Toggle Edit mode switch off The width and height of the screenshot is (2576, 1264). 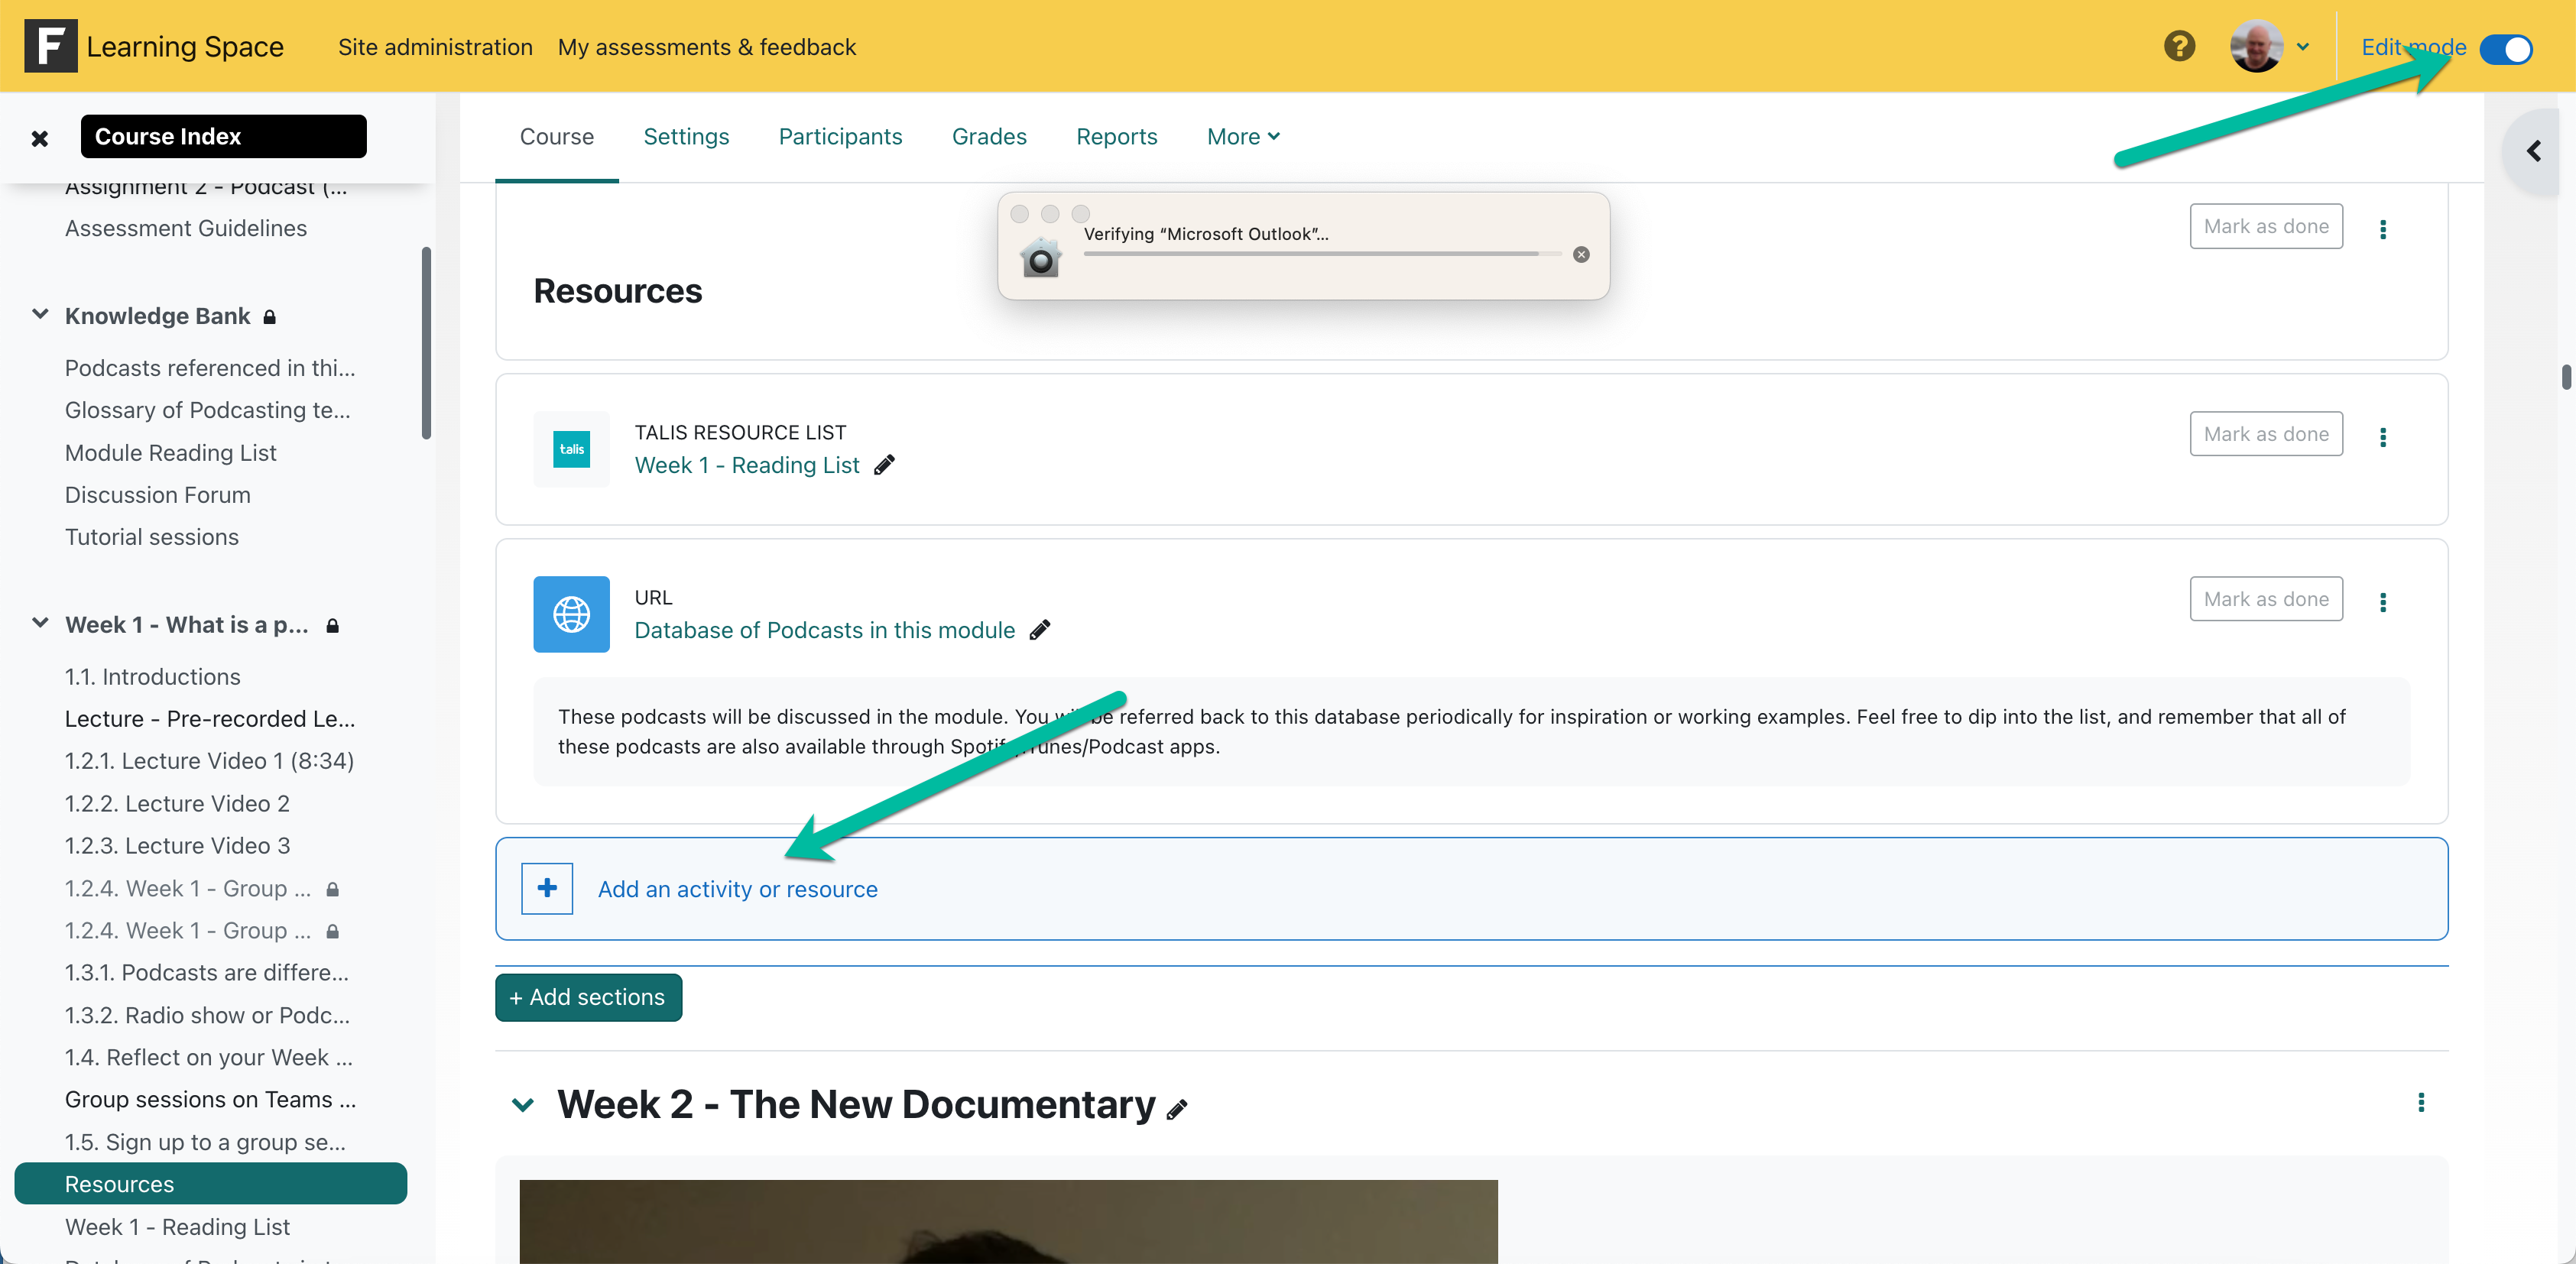tap(2506, 48)
